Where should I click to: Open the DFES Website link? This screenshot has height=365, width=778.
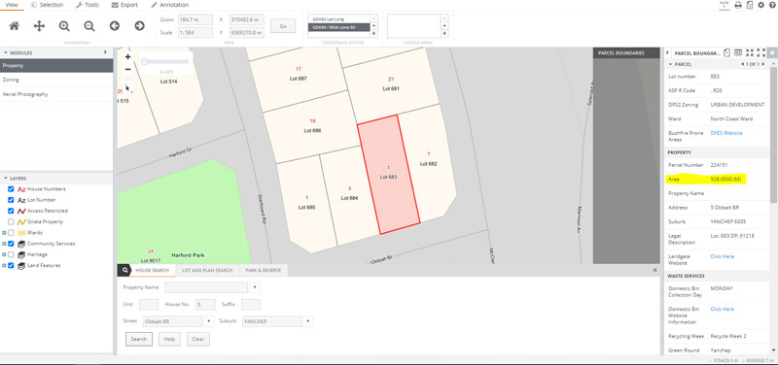[726, 133]
